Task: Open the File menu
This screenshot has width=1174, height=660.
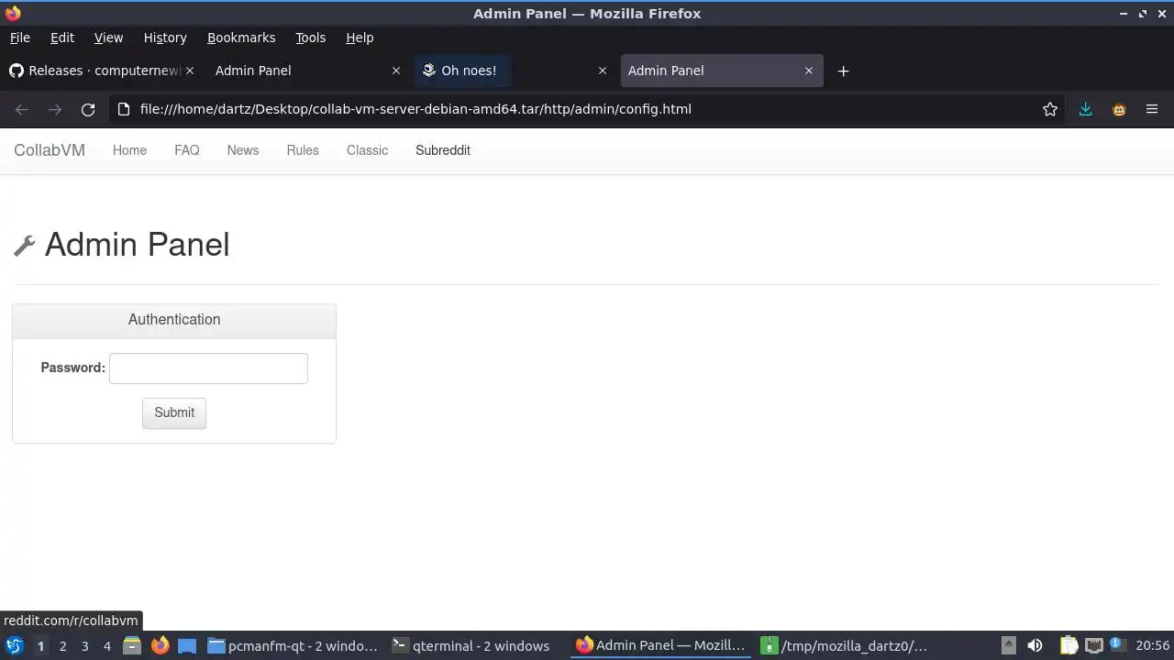Action: [x=20, y=38]
